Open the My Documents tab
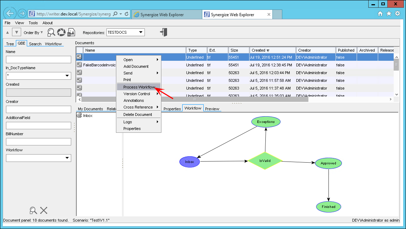 [x=90, y=109]
